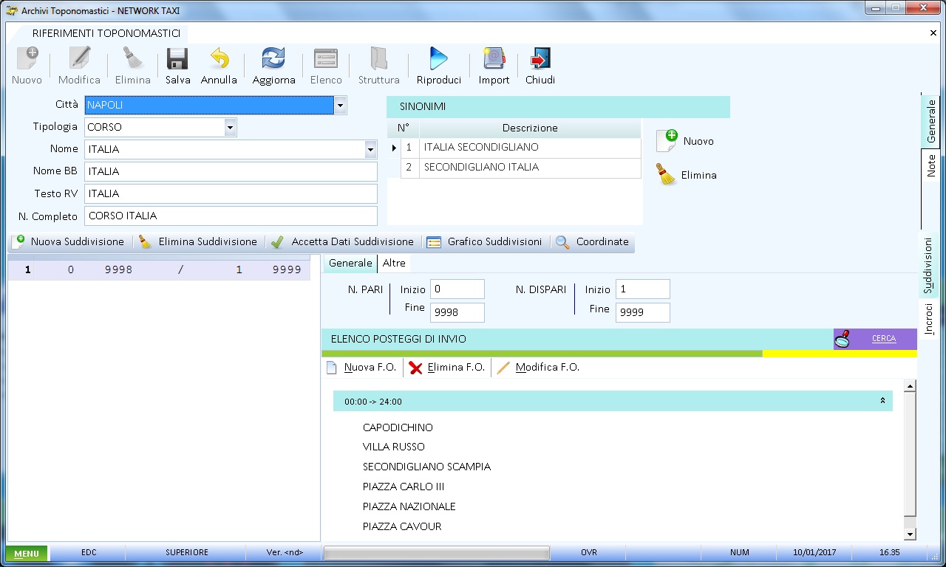This screenshot has height=567, width=946.
Task: Click the Chiudi exit icon
Action: pyautogui.click(x=540, y=60)
